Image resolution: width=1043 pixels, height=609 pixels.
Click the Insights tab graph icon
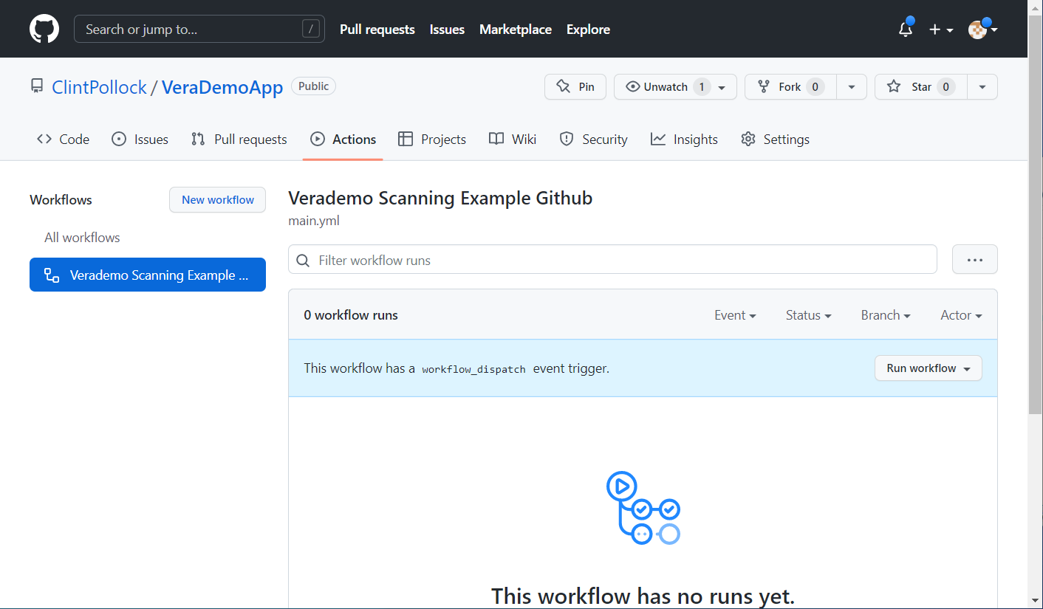658,139
